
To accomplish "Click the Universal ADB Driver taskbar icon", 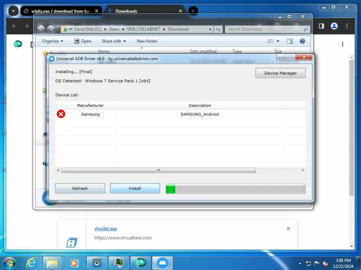I will click(x=162, y=263).
